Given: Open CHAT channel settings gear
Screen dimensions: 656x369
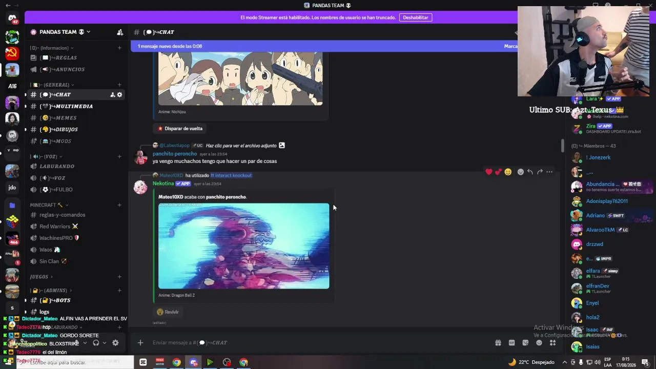Looking at the screenshot, I should 120,95.
